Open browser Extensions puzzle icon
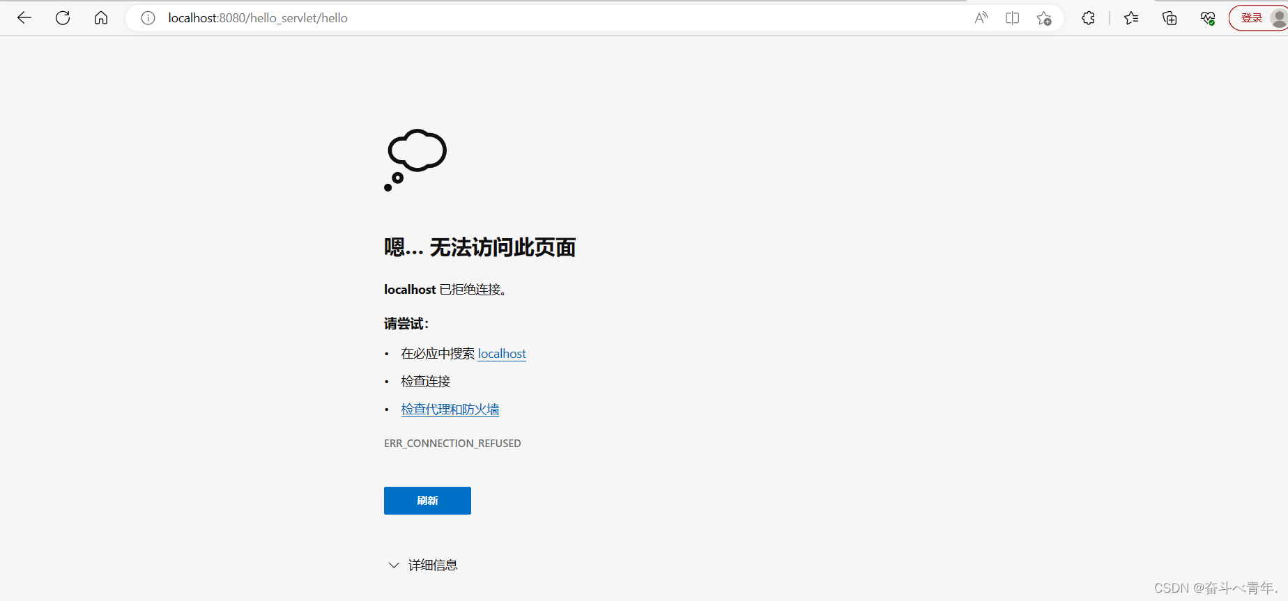This screenshot has height=601, width=1288. (1089, 18)
